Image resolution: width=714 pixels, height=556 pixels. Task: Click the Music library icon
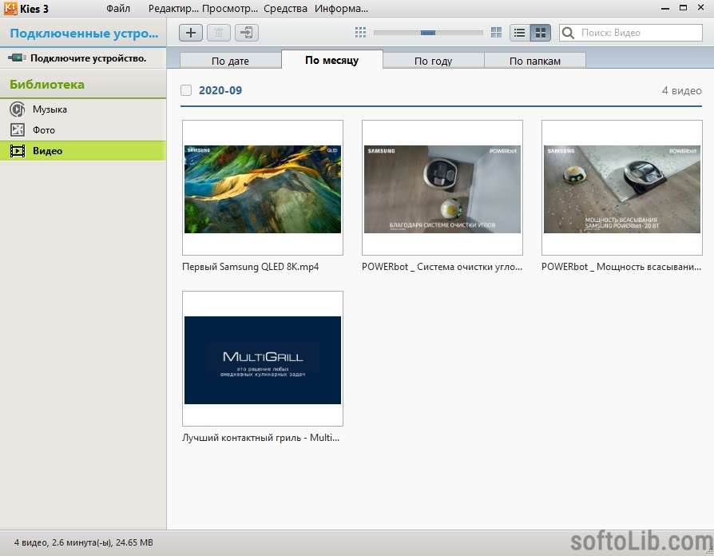18,109
